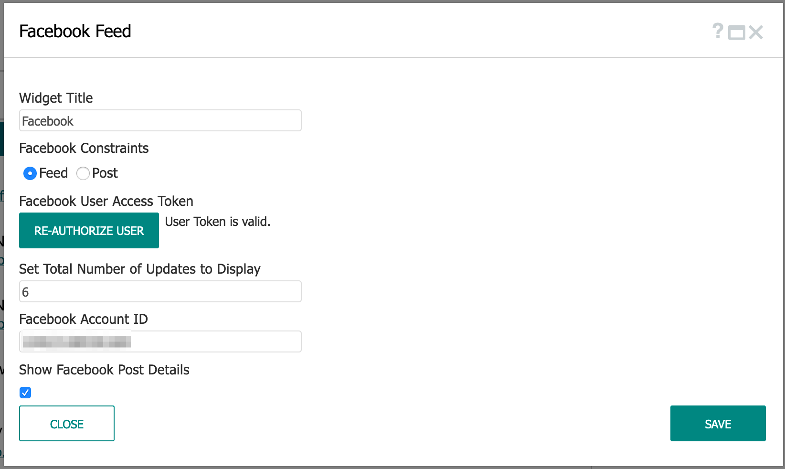785x469 pixels.
Task: Click the "Widget Title" field label
Action: [x=56, y=98]
